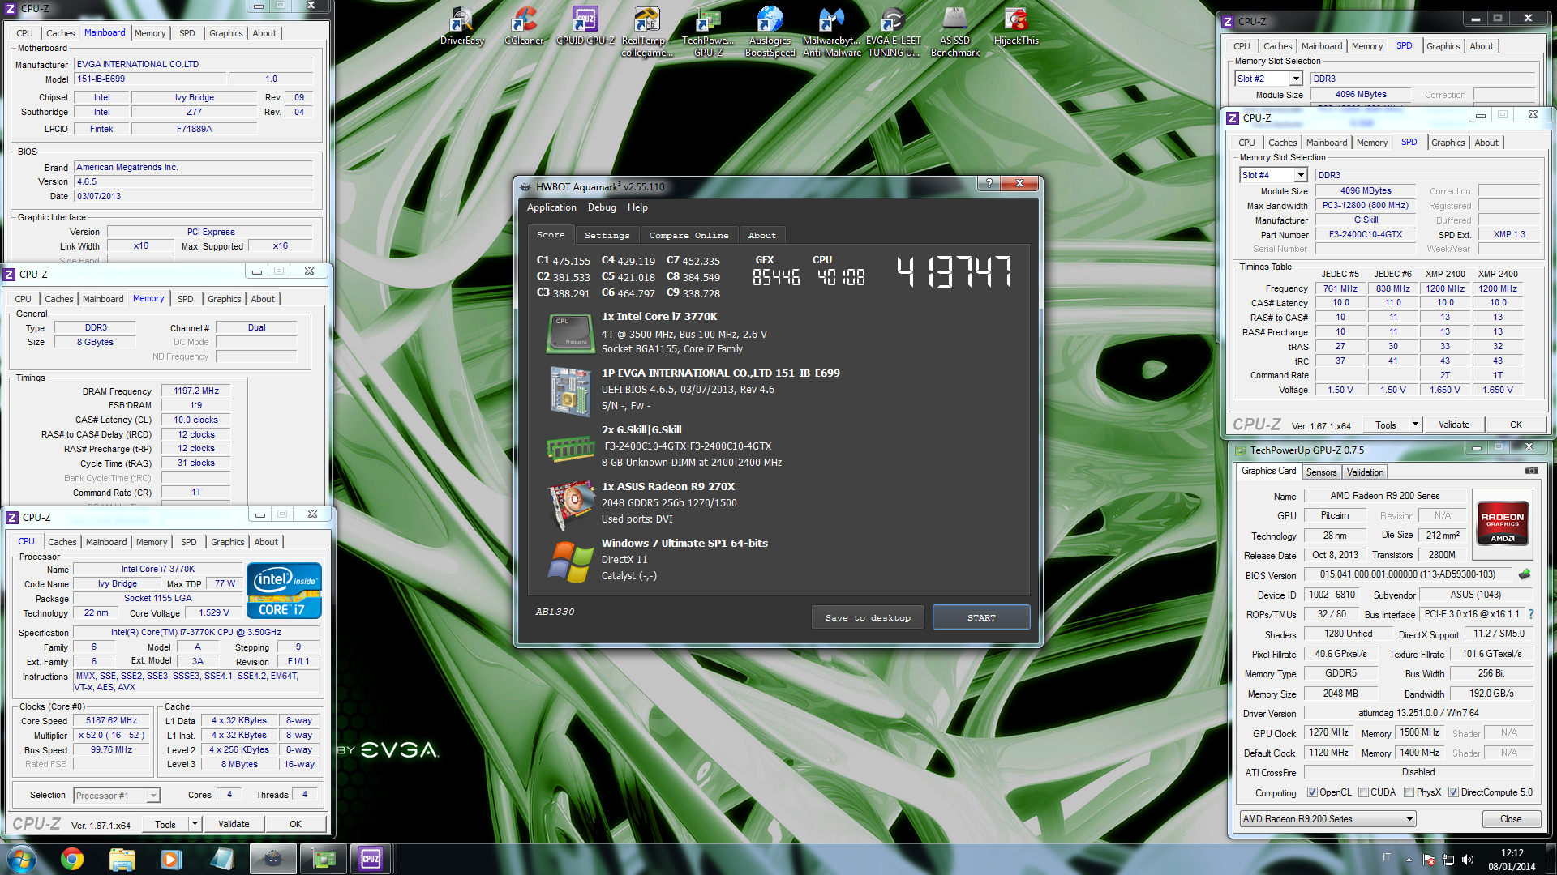Click the BIOS save chip icon in GPU-Z
The image size is (1557, 875).
click(1525, 574)
